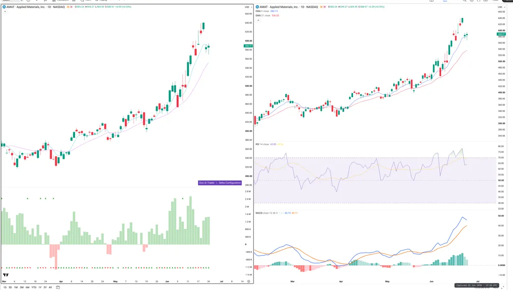The height and width of the screenshot is (290, 513).
Task: Select the EMA 9 close legend
Action: click(x=263, y=11)
